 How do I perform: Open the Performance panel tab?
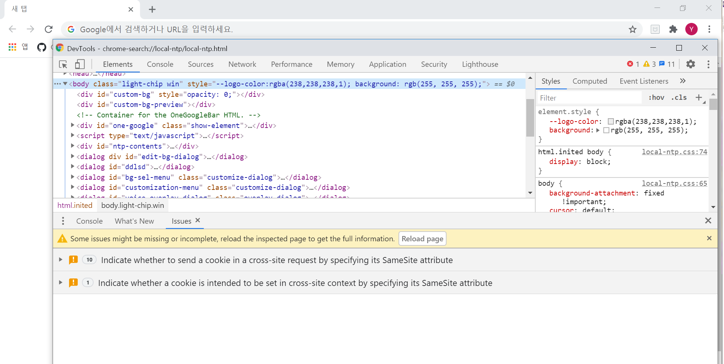(x=292, y=64)
